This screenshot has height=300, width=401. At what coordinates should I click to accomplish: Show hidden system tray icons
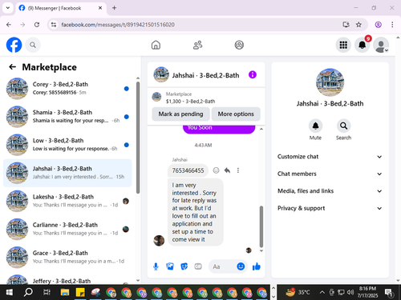pyautogui.click(x=322, y=293)
